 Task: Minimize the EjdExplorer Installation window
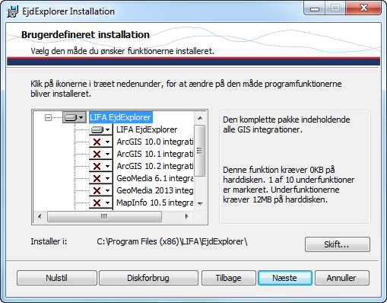[315, 8]
